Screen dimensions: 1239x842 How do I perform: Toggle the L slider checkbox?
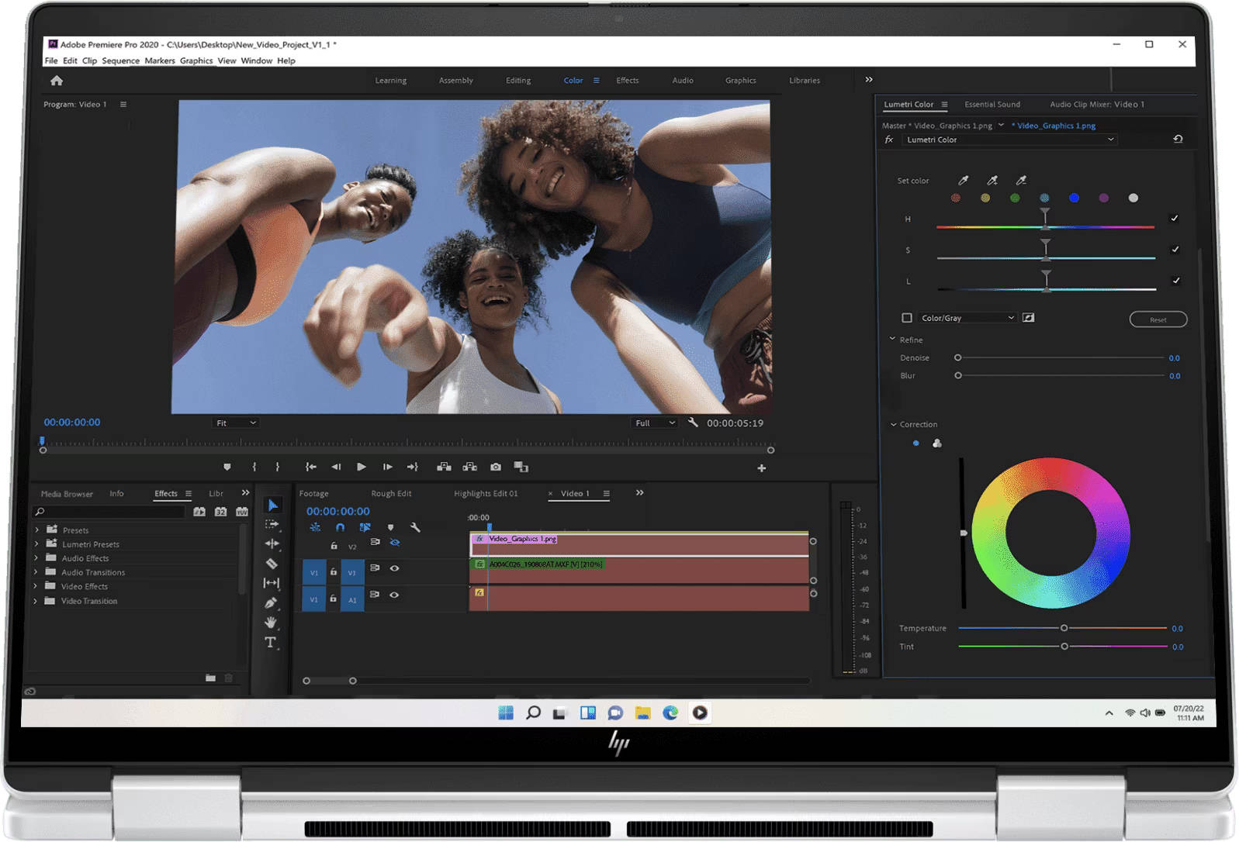tap(1175, 281)
